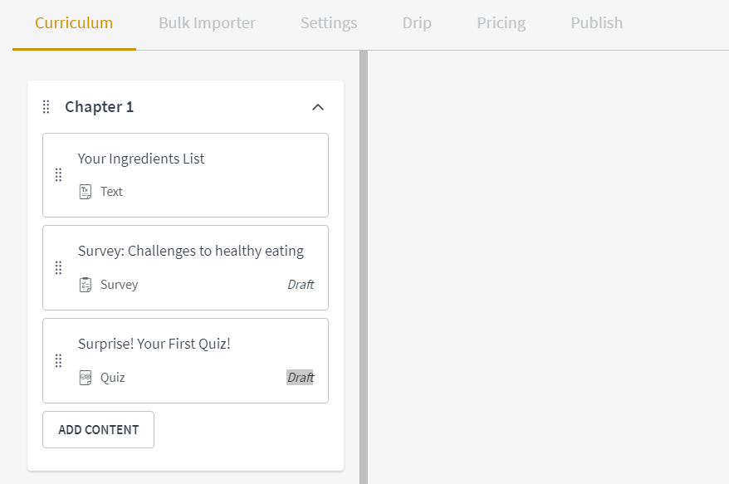The height and width of the screenshot is (484, 729).
Task: Switch to the Bulk Importer tab
Action: (x=207, y=22)
